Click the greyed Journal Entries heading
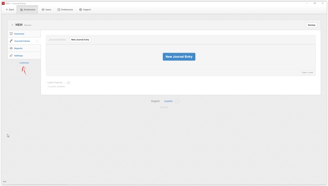 tap(58, 40)
